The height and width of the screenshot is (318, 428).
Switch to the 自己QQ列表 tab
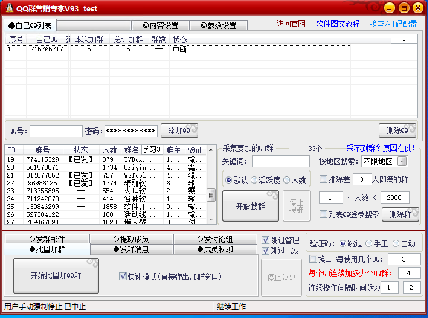click(30, 26)
